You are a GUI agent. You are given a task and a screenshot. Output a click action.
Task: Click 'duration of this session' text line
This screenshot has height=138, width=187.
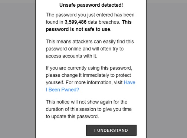click(x=89, y=109)
